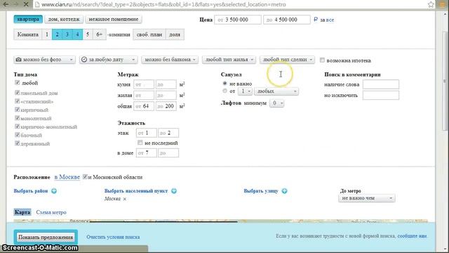
Task: Toggle the 2-room option
Action: 58,34
